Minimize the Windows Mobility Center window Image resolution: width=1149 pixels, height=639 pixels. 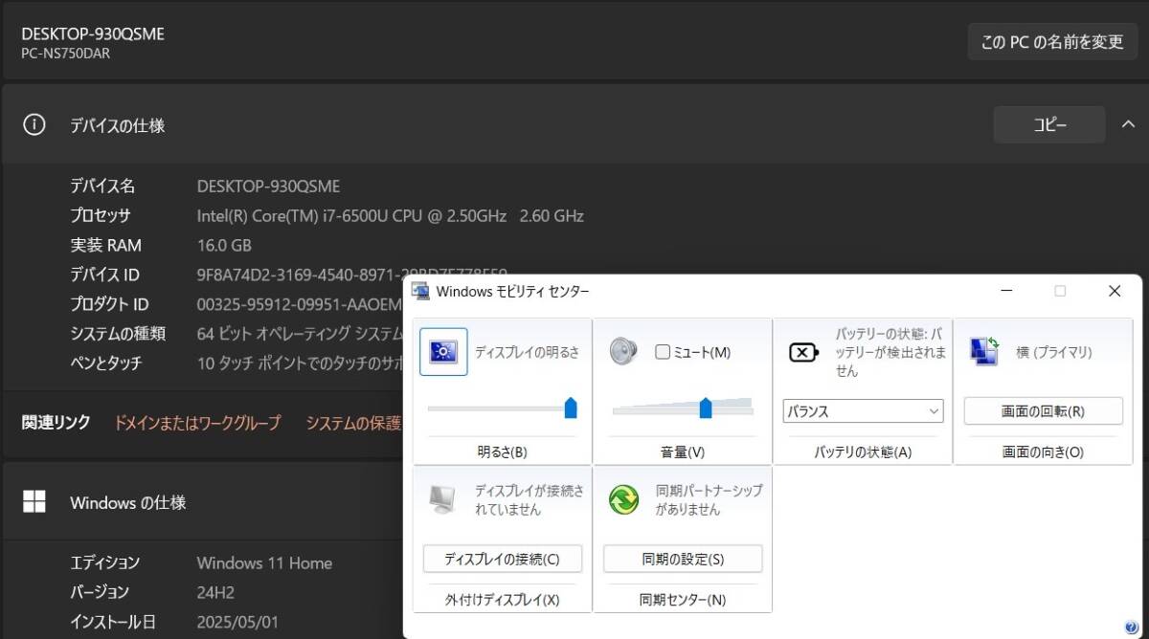pyautogui.click(x=1006, y=291)
